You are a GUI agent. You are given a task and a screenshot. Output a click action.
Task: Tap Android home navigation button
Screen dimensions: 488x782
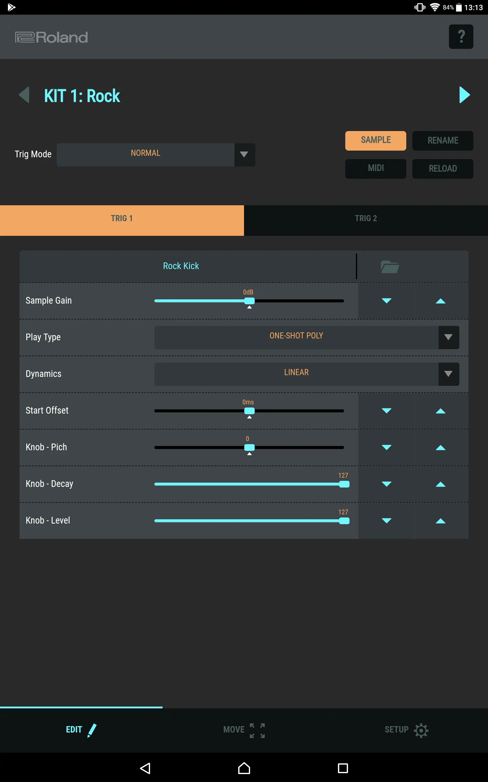click(x=244, y=768)
